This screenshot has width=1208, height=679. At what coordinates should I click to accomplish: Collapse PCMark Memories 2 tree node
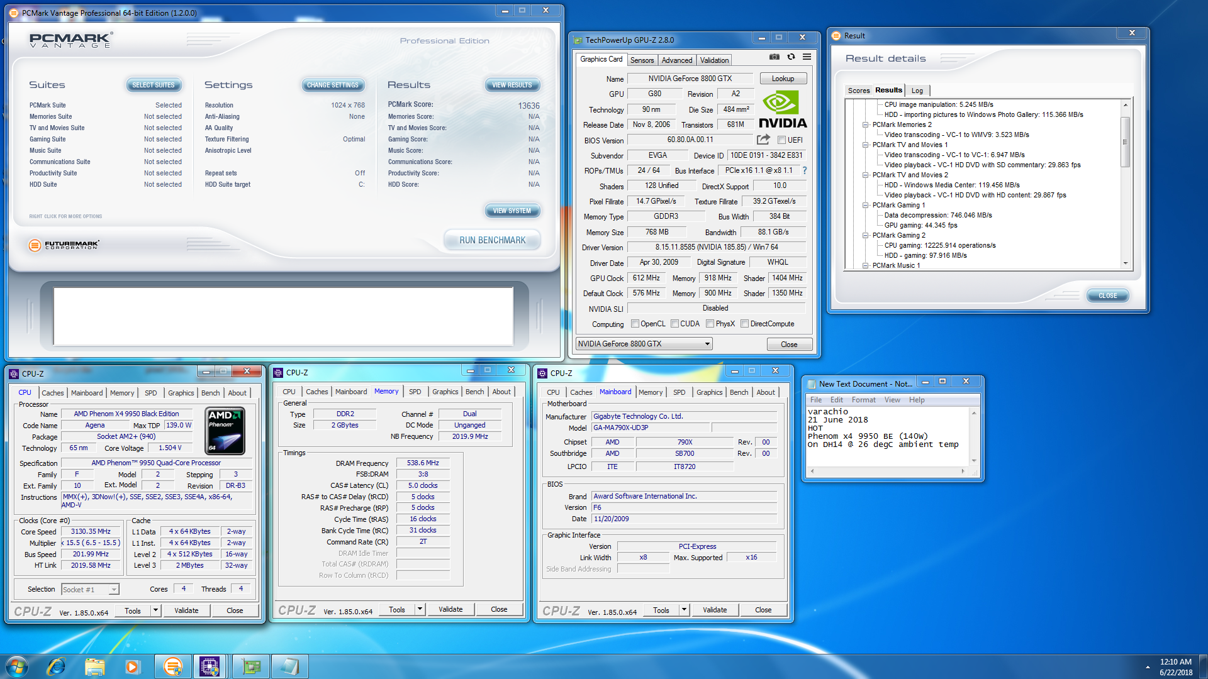click(x=866, y=124)
